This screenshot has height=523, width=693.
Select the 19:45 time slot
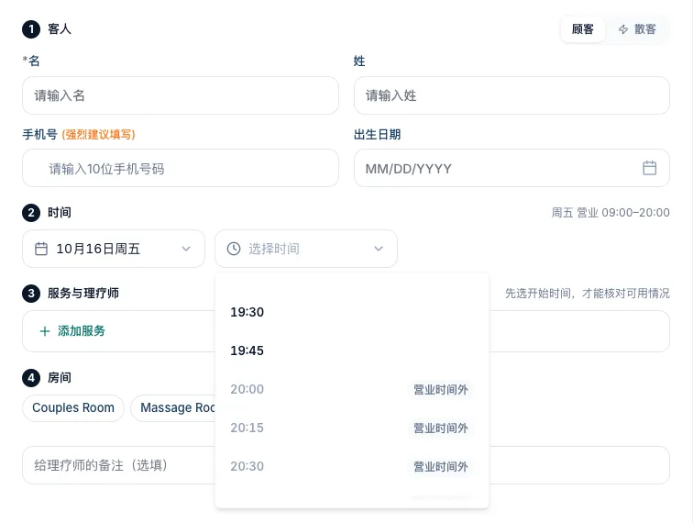pyautogui.click(x=352, y=351)
